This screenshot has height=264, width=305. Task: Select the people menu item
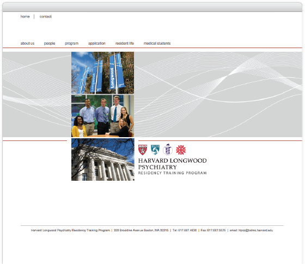[x=50, y=44]
